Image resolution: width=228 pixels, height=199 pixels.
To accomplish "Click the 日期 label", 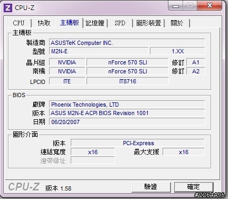I will [x=39, y=122].
